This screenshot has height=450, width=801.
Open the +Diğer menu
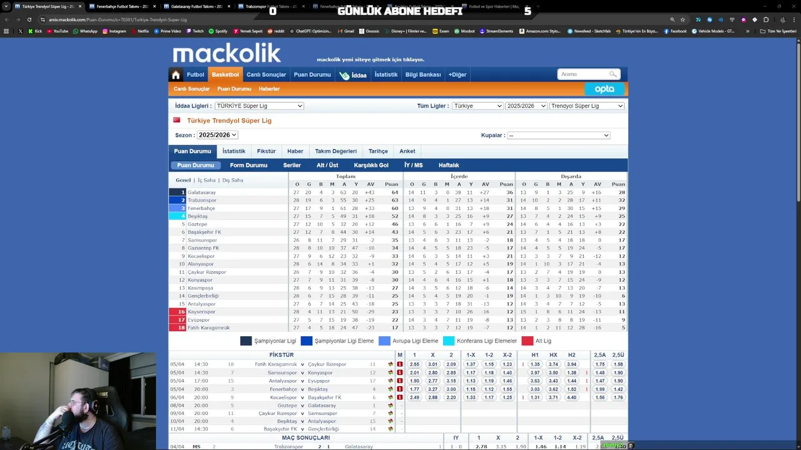pos(457,75)
